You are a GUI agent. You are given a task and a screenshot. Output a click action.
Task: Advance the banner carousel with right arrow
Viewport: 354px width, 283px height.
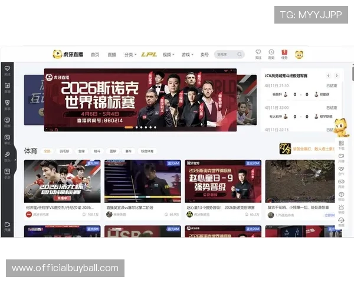point(248,100)
